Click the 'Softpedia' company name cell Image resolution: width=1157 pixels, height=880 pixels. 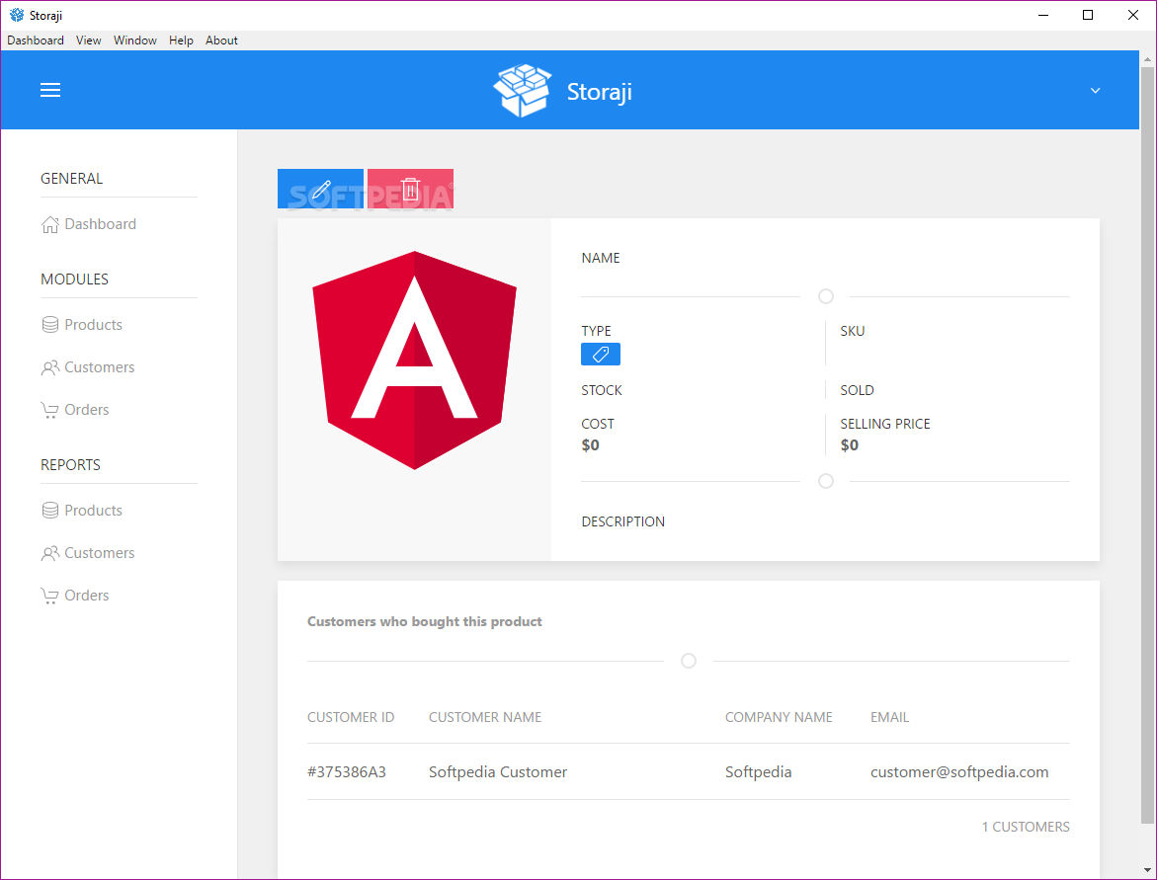point(759,772)
